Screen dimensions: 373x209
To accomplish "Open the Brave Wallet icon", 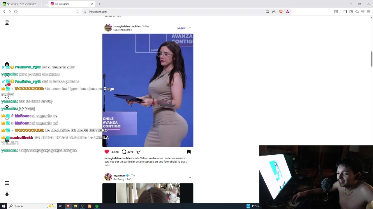I will [351, 12].
